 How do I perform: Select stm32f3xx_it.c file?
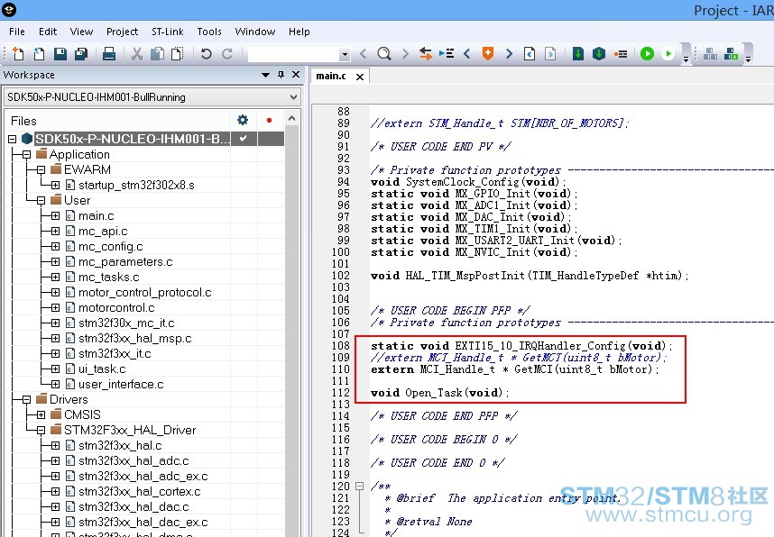click(x=115, y=353)
